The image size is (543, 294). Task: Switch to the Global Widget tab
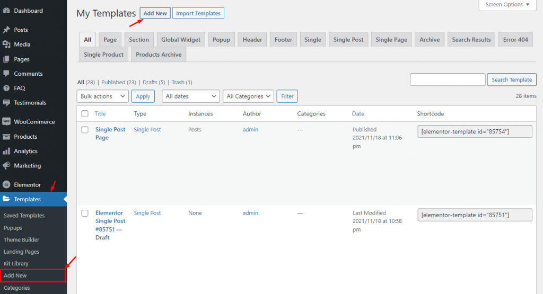point(181,40)
